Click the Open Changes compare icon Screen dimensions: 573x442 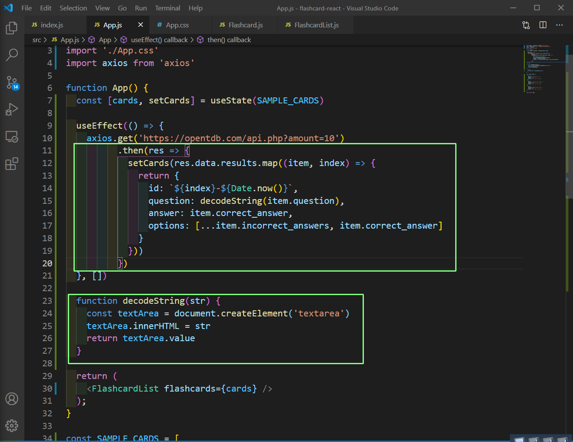526,25
